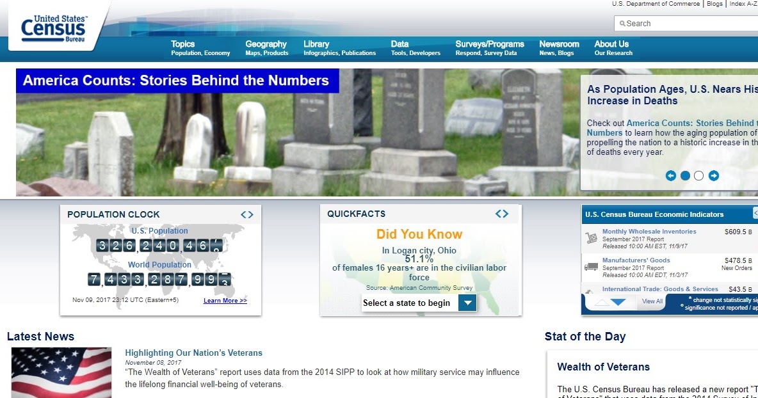758x398 pixels.
Task: Open the Library menu
Action: point(339,48)
